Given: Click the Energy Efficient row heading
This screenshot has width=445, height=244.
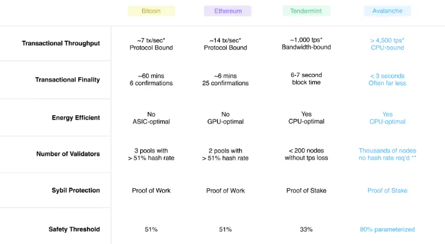Looking at the screenshot, I should coord(76,118).
